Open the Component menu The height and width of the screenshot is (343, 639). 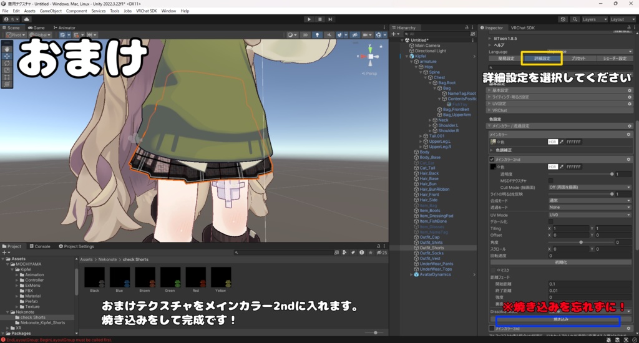[x=76, y=11]
